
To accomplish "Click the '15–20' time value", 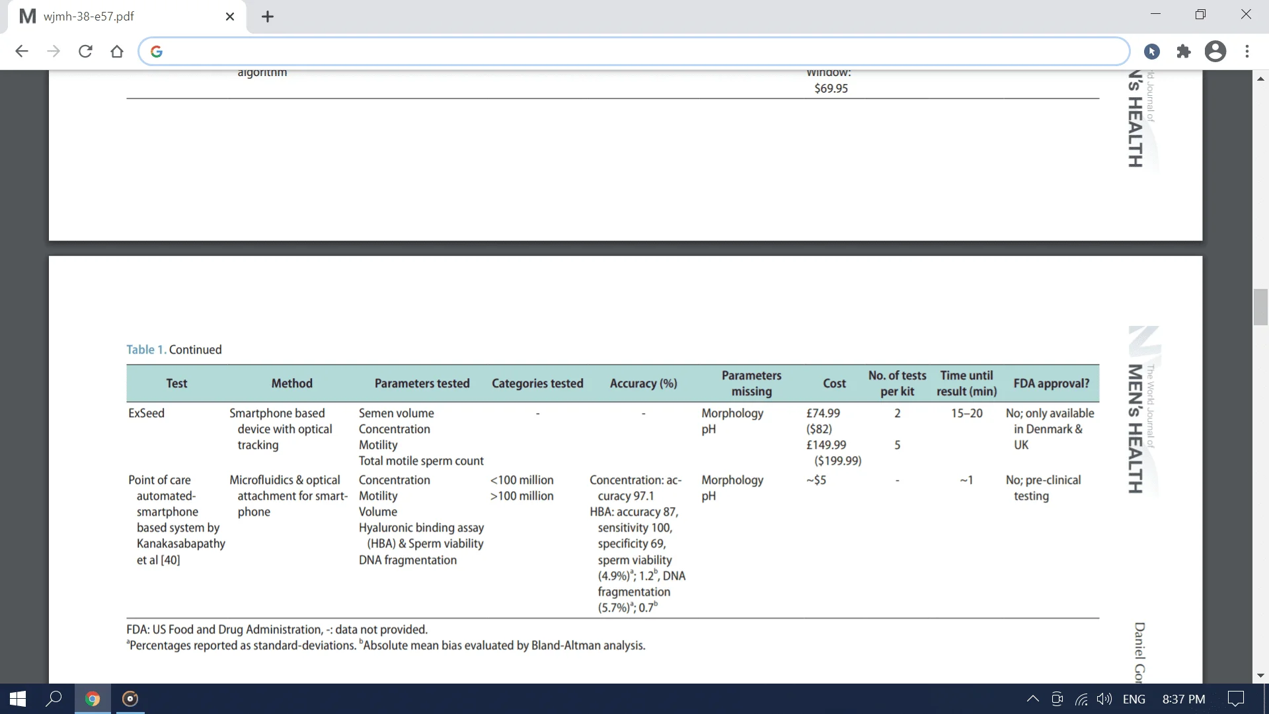I will 966,413.
